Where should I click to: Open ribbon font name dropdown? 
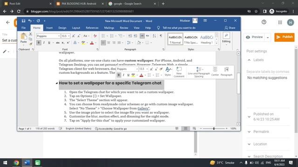tap(59, 36)
